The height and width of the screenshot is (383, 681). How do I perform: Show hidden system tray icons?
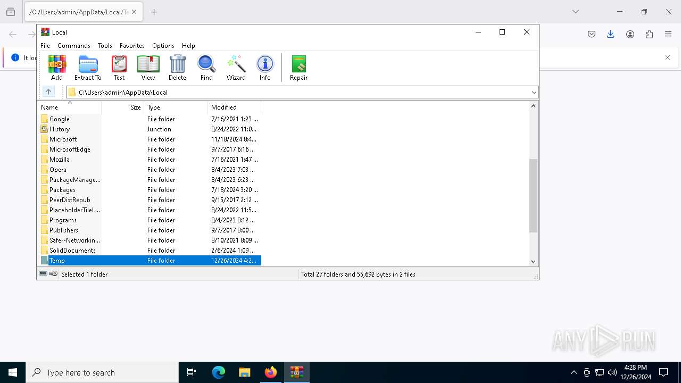(x=574, y=372)
